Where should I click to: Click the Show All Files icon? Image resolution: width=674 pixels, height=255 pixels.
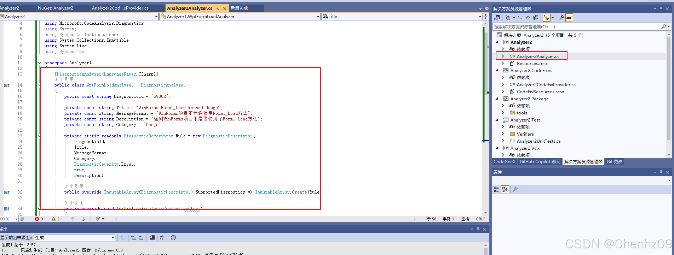point(536,18)
